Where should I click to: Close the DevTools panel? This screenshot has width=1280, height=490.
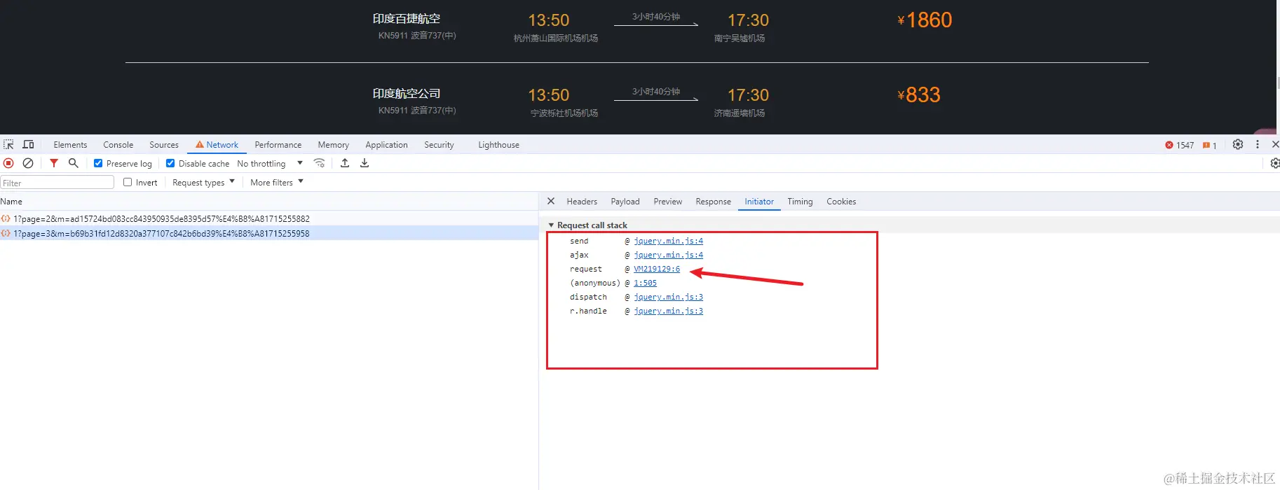[1275, 144]
